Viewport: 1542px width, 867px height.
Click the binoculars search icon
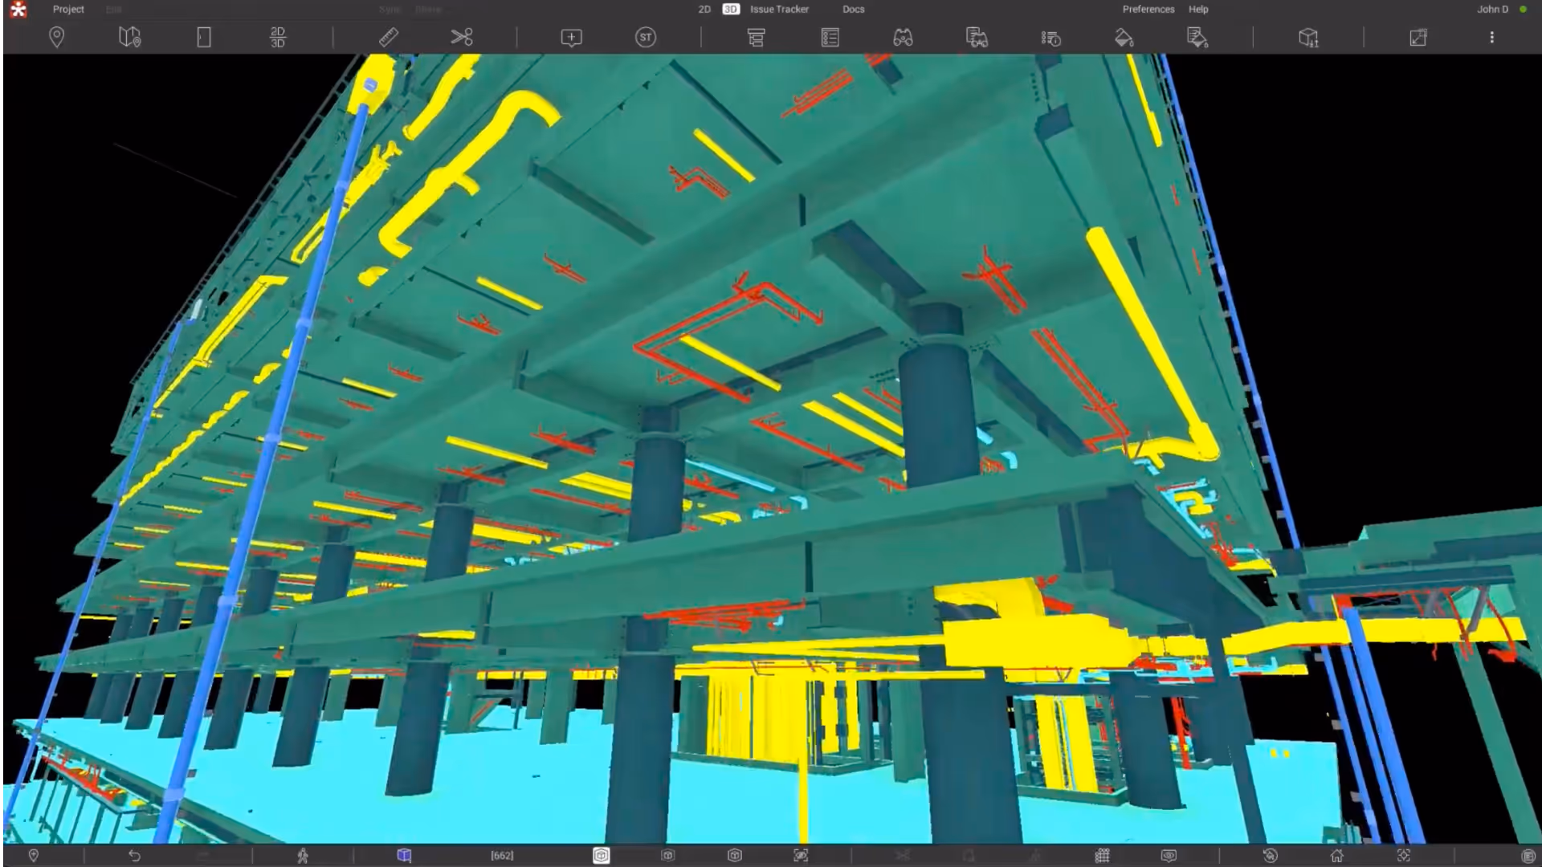(x=903, y=37)
